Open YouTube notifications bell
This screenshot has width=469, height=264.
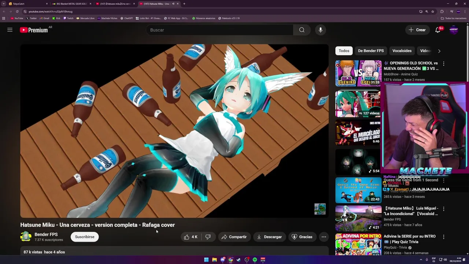coord(437,30)
